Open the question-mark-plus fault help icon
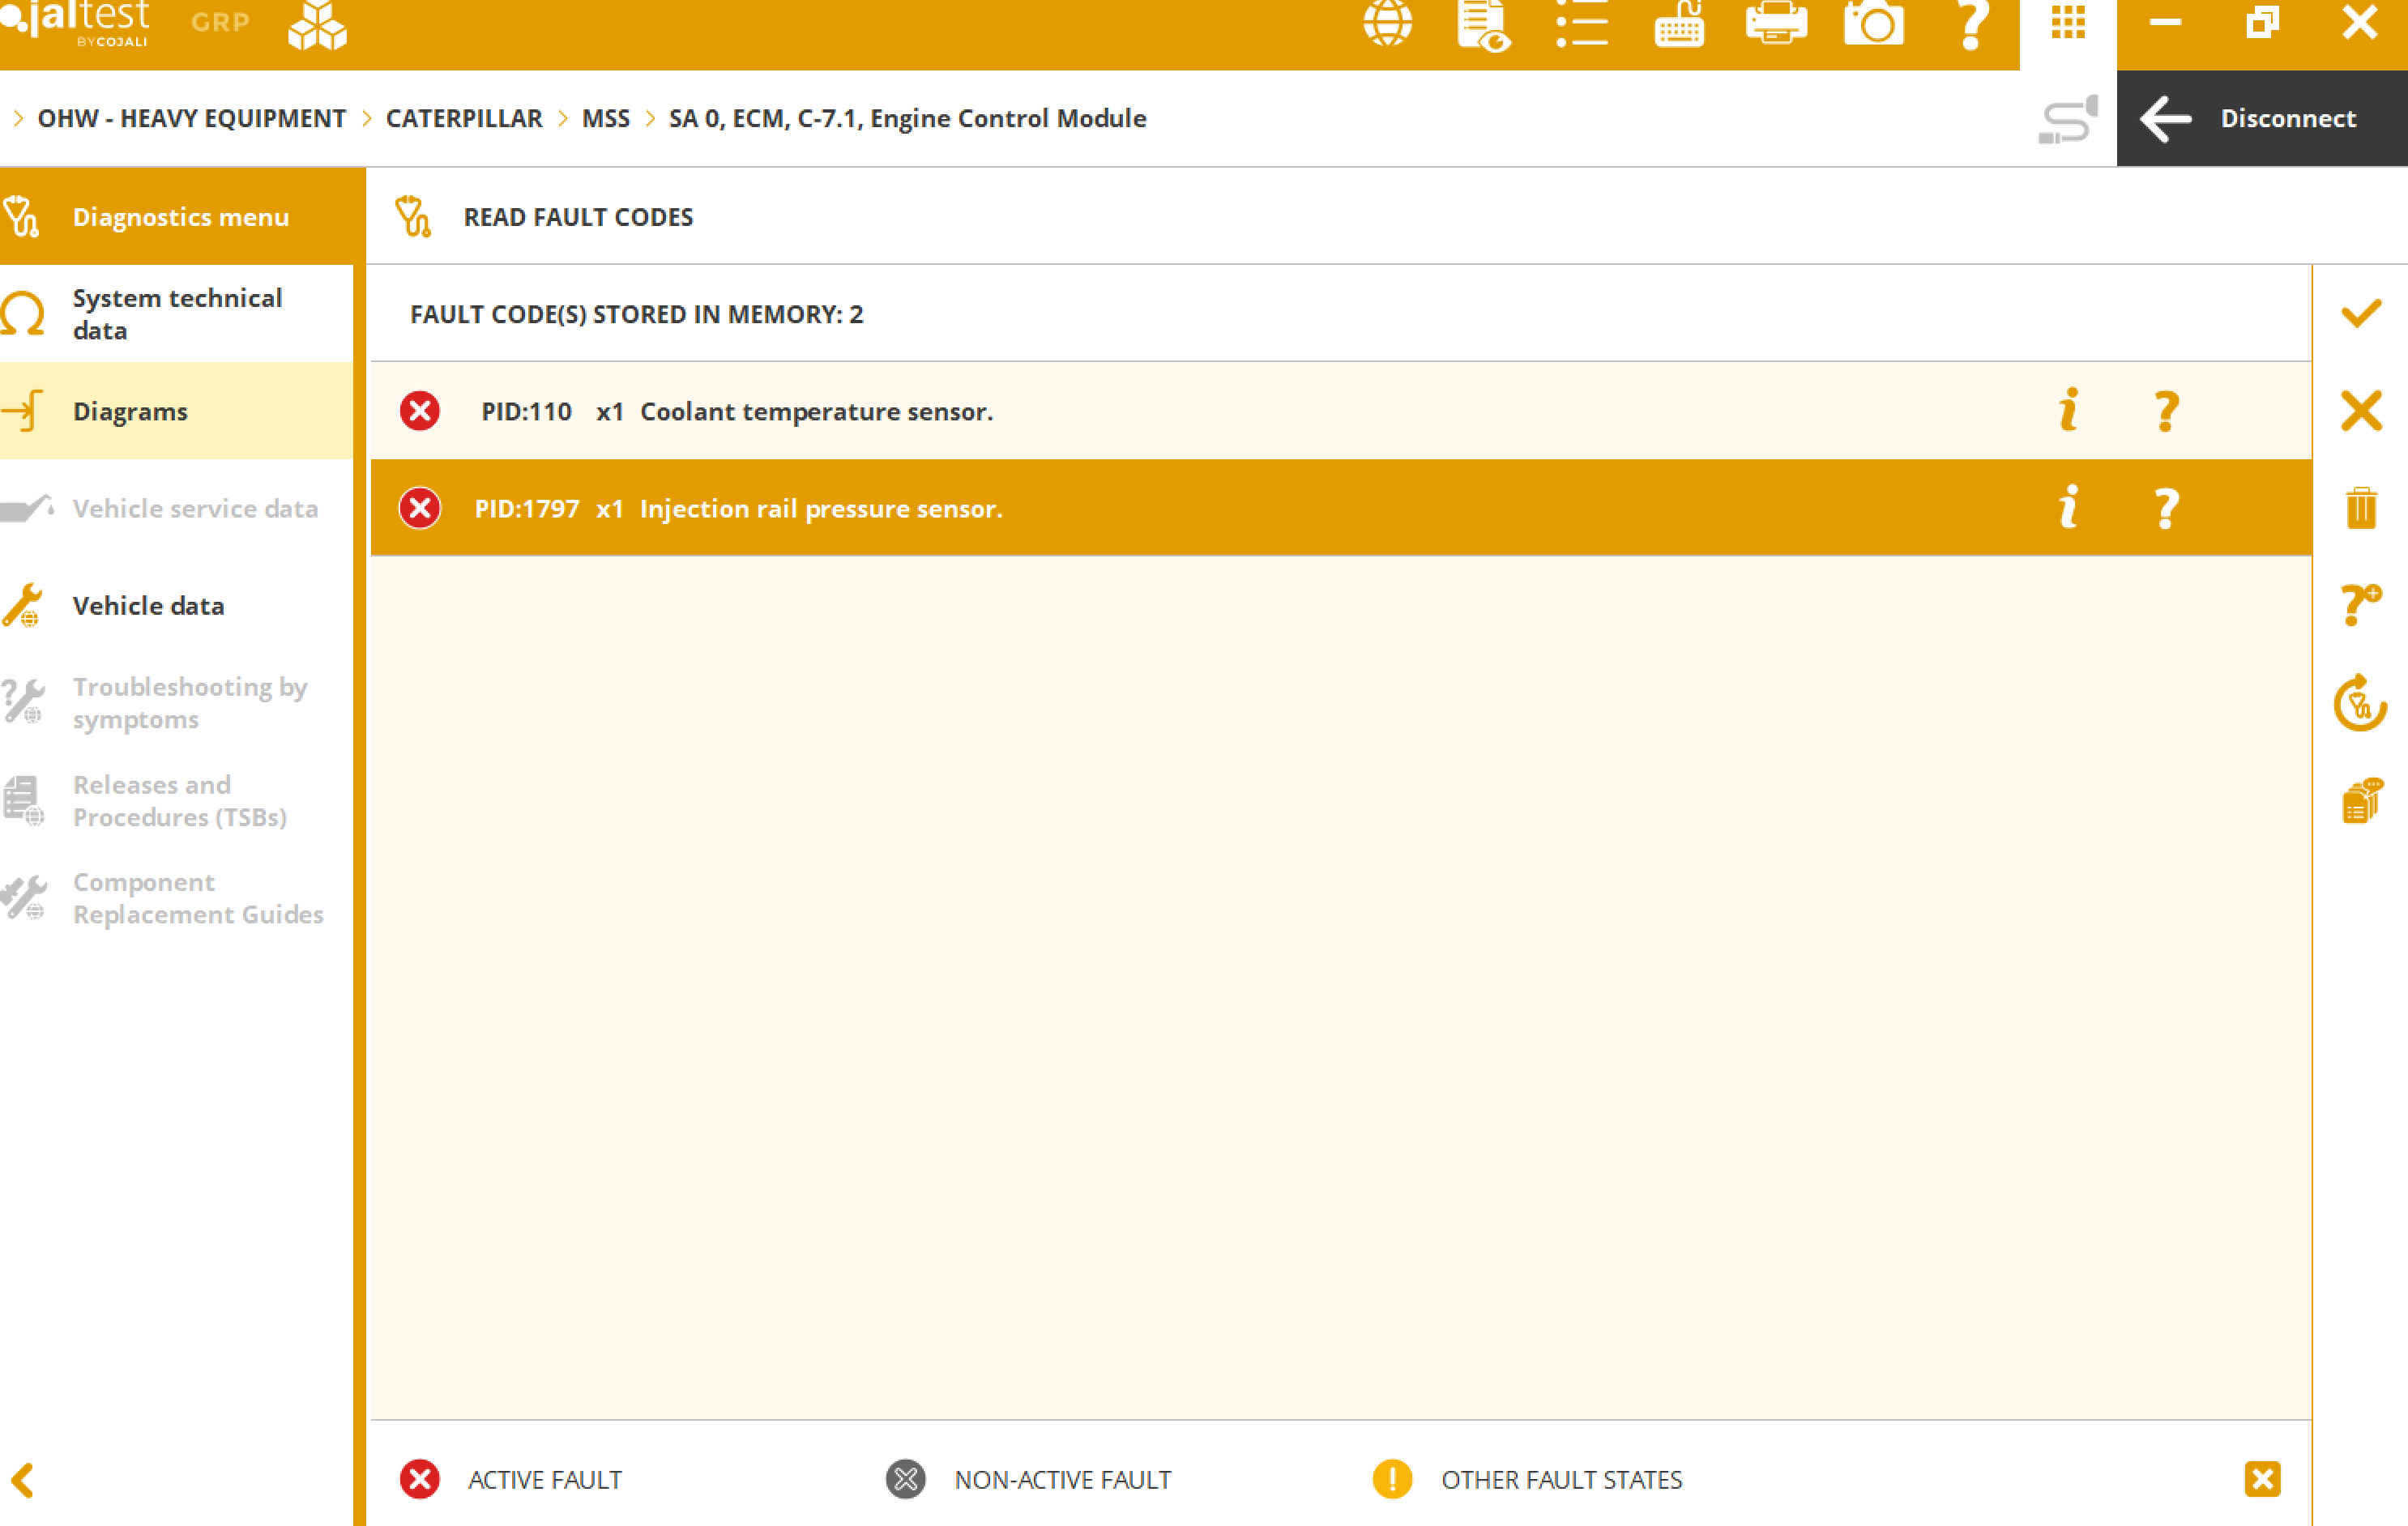The width and height of the screenshot is (2408, 1526). [2361, 605]
